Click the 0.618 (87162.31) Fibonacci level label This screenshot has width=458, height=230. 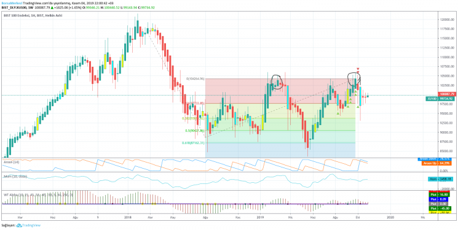[x=193, y=143]
